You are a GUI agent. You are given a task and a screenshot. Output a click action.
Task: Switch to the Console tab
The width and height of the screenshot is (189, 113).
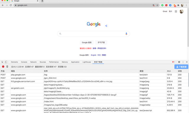(x=24, y=62)
